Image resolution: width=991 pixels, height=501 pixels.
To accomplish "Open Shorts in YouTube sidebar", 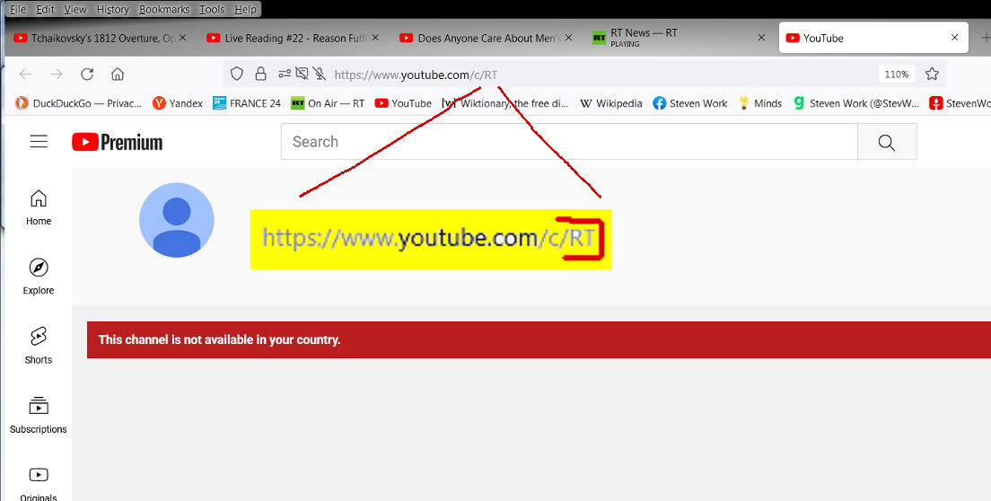I will 39,347.
